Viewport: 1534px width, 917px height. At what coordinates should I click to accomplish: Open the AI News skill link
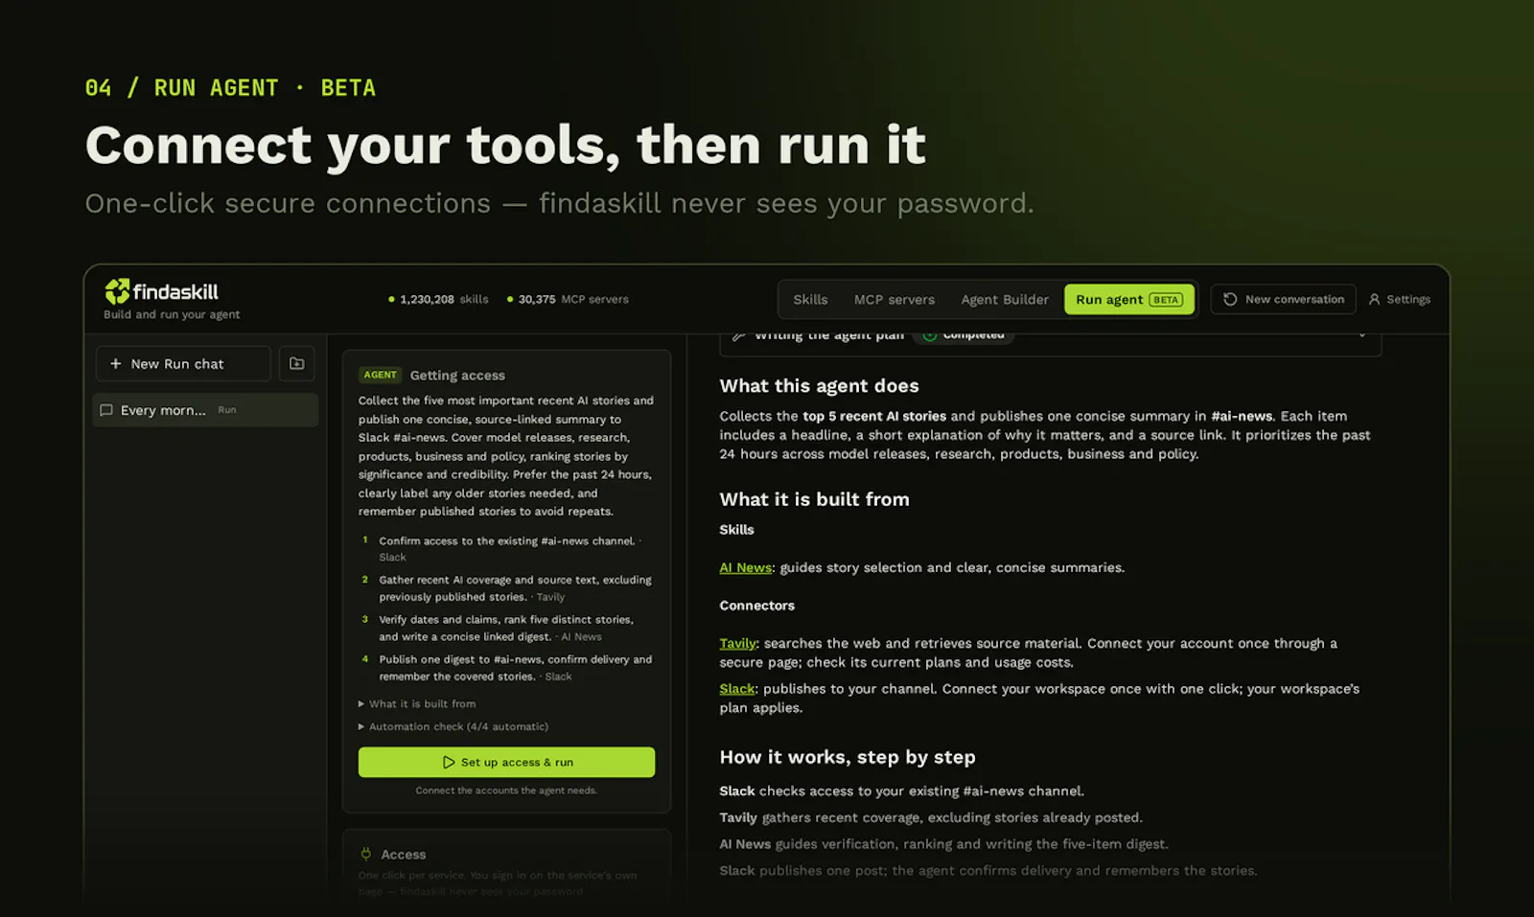pyautogui.click(x=745, y=567)
